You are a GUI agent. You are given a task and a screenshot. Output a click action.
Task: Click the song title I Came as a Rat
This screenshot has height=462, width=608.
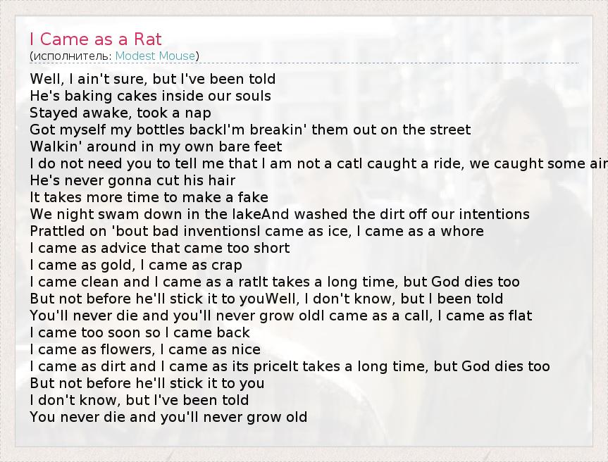96,39
